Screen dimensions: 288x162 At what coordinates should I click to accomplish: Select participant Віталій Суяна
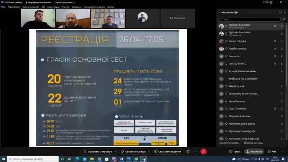click(251, 86)
